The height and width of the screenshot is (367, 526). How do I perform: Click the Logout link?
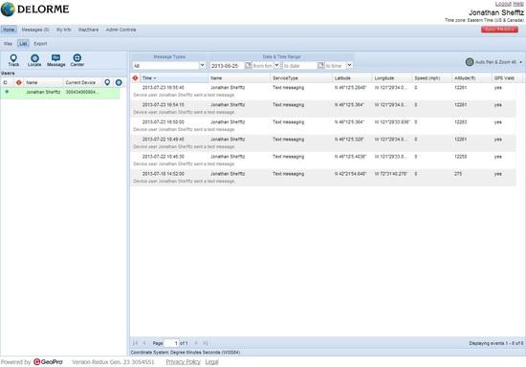pyautogui.click(x=503, y=4)
